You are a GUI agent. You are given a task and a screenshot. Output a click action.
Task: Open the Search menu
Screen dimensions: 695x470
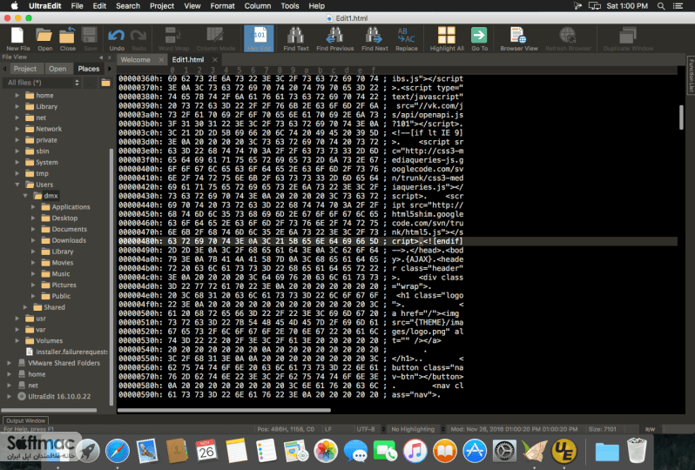(x=128, y=6)
